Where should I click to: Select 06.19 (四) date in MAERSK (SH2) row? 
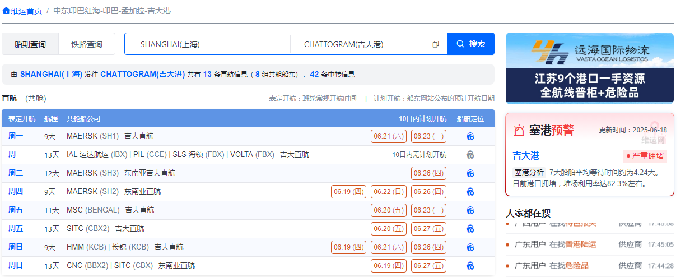(x=349, y=191)
